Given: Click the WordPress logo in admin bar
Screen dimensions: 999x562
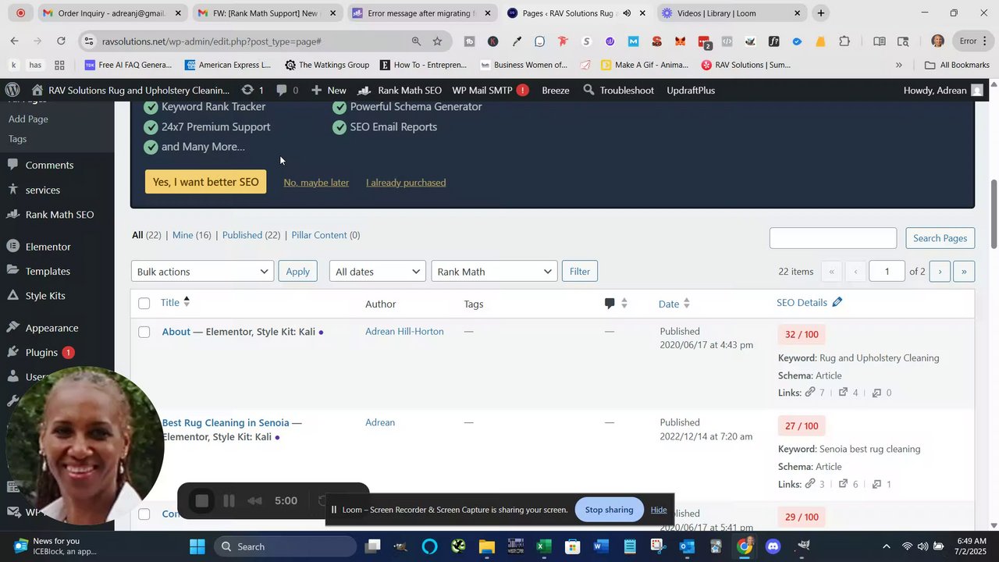Looking at the screenshot, I should click(x=12, y=90).
